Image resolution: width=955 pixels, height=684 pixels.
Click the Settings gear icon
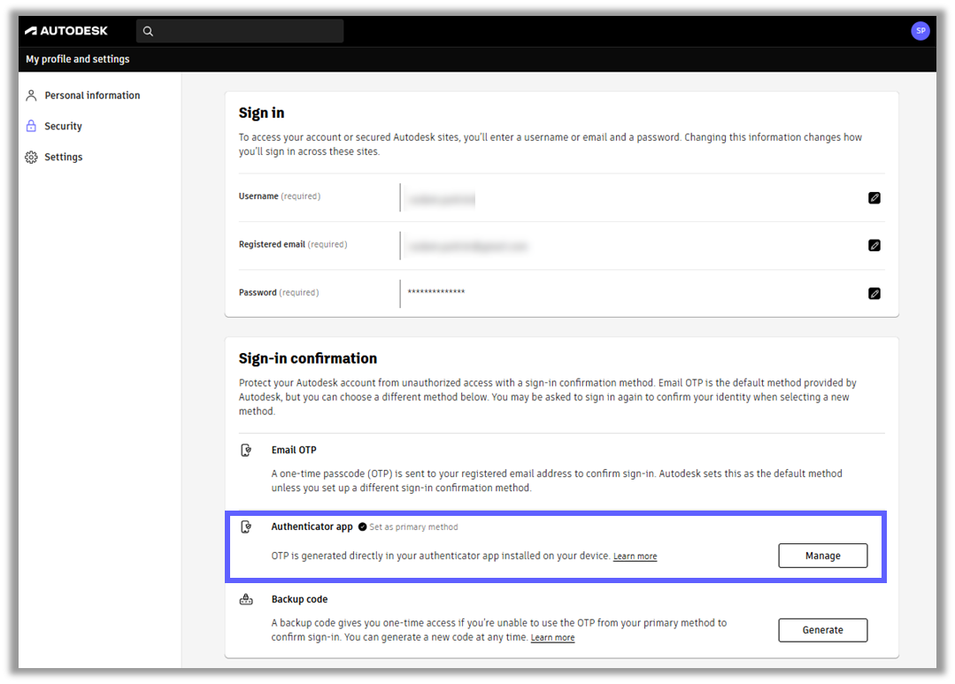pyautogui.click(x=31, y=158)
